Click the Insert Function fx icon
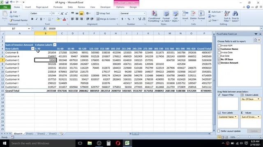 point(44,29)
